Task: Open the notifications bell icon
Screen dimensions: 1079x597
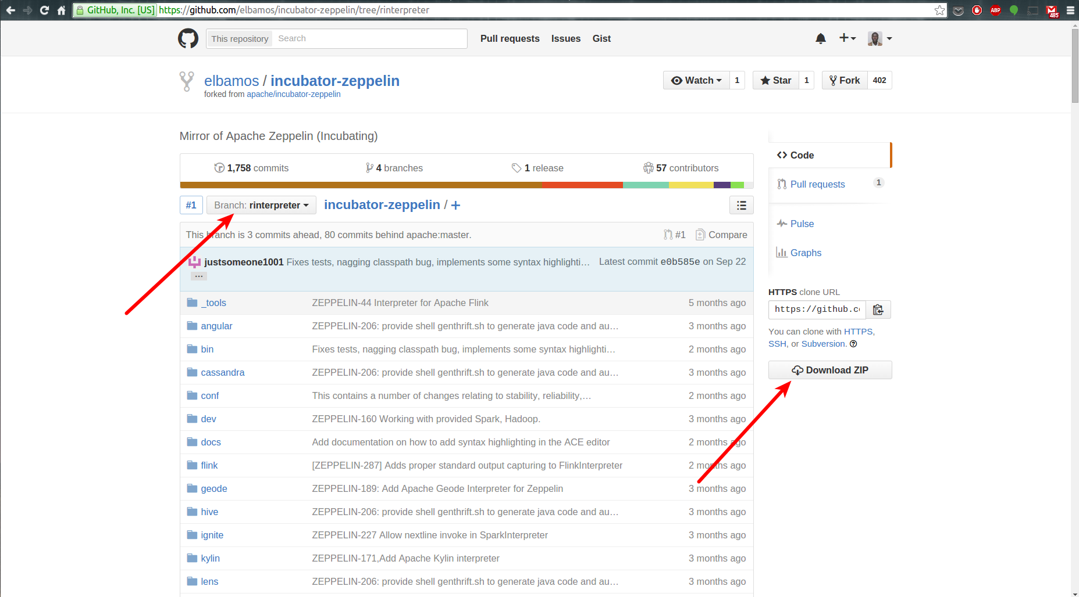Action: point(821,38)
